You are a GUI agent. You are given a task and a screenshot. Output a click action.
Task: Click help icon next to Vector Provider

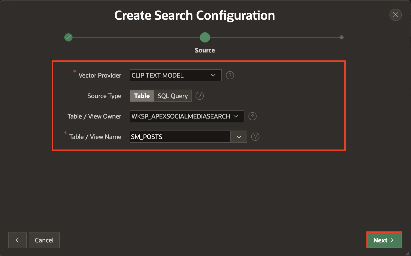230,76
